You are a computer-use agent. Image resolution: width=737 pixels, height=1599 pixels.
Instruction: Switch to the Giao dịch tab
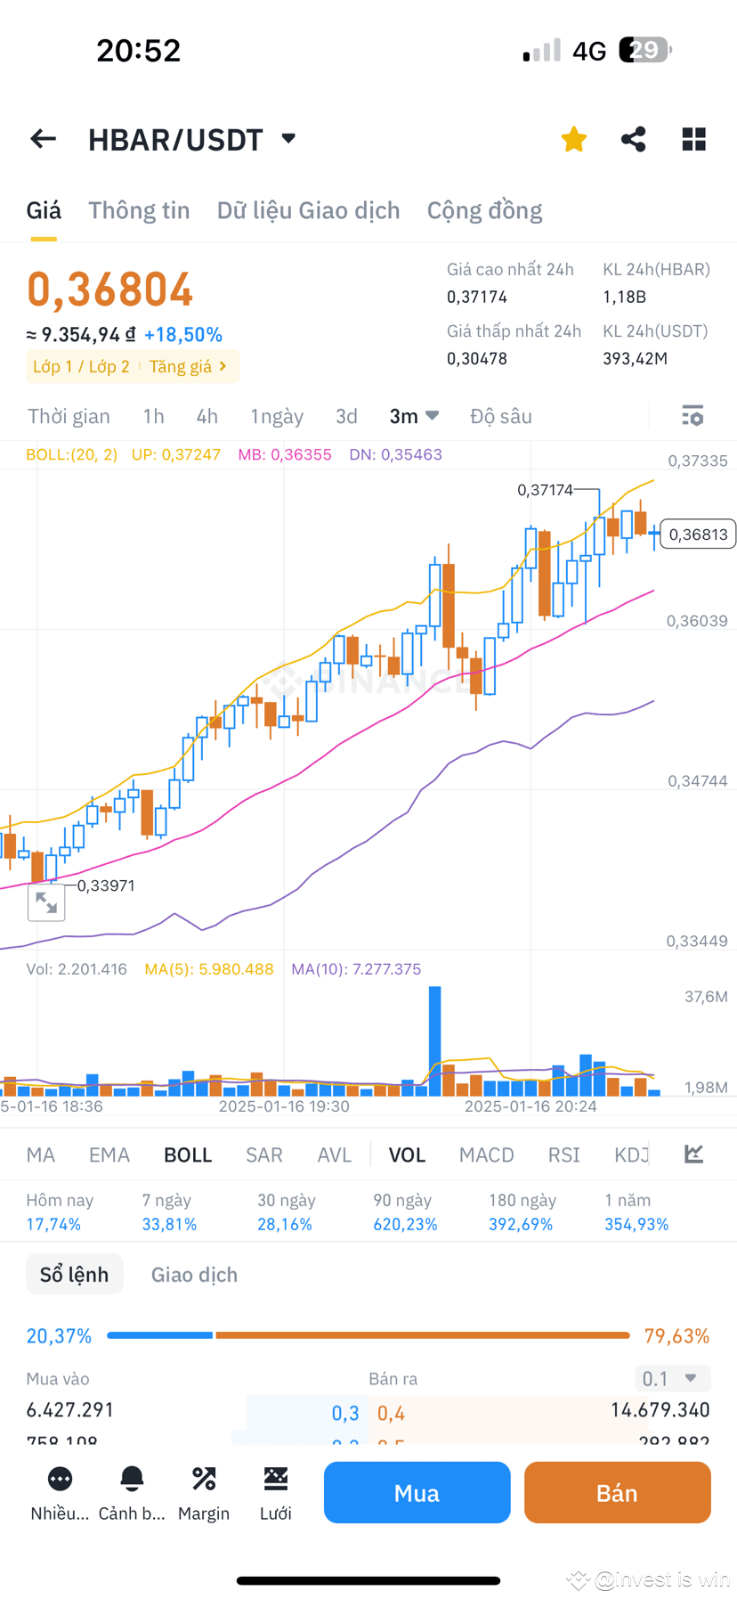coord(193,1274)
